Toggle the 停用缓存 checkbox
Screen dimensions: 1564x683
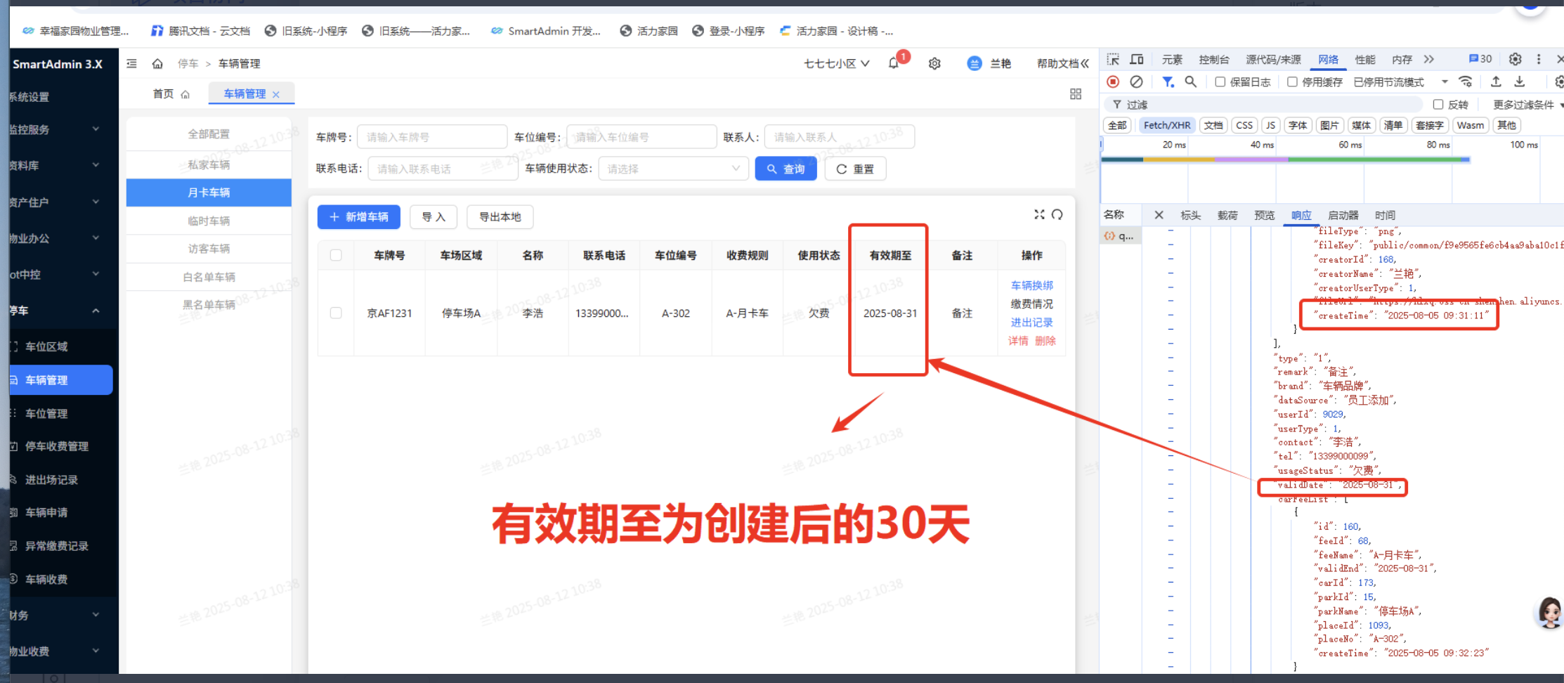[x=1292, y=82]
